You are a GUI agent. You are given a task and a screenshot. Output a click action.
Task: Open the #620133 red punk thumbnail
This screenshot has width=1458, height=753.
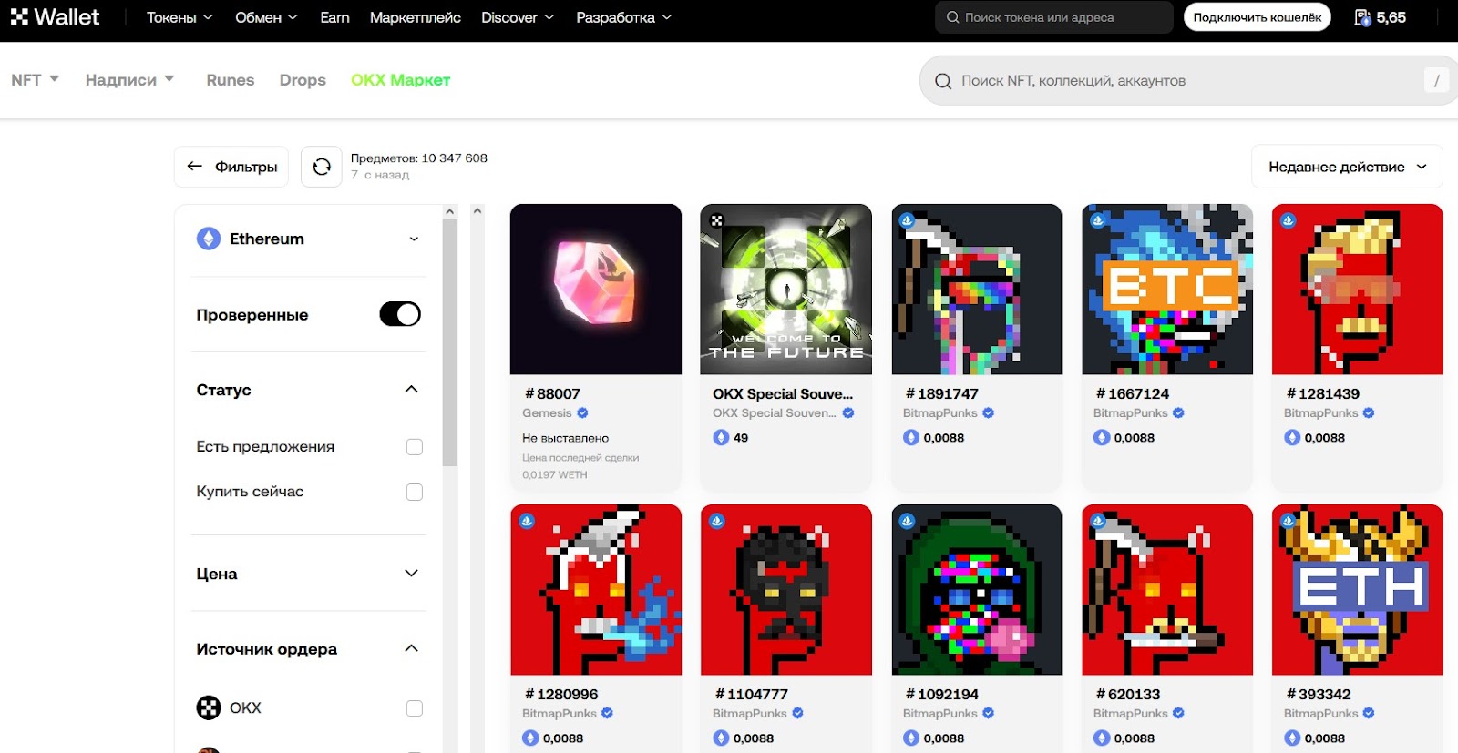point(1167,590)
